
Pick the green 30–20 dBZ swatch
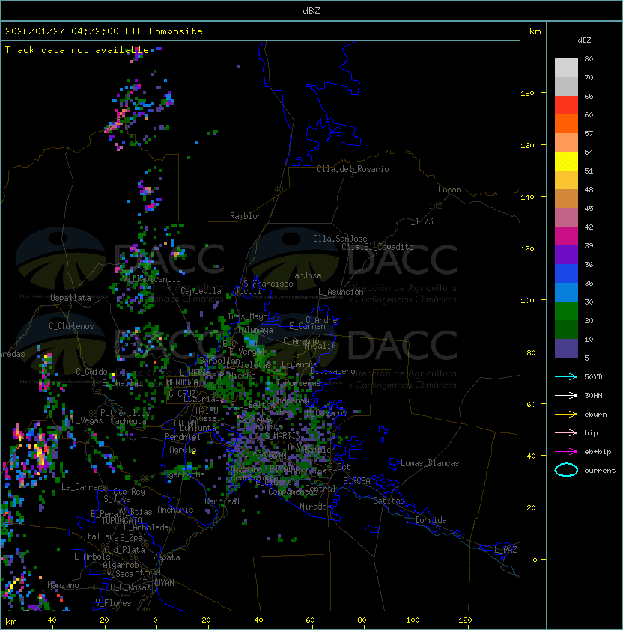566,311
